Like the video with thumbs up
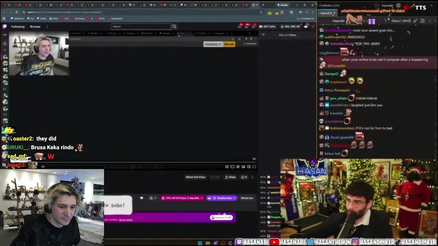Viewport: 438px width, 246px height. click(x=244, y=177)
